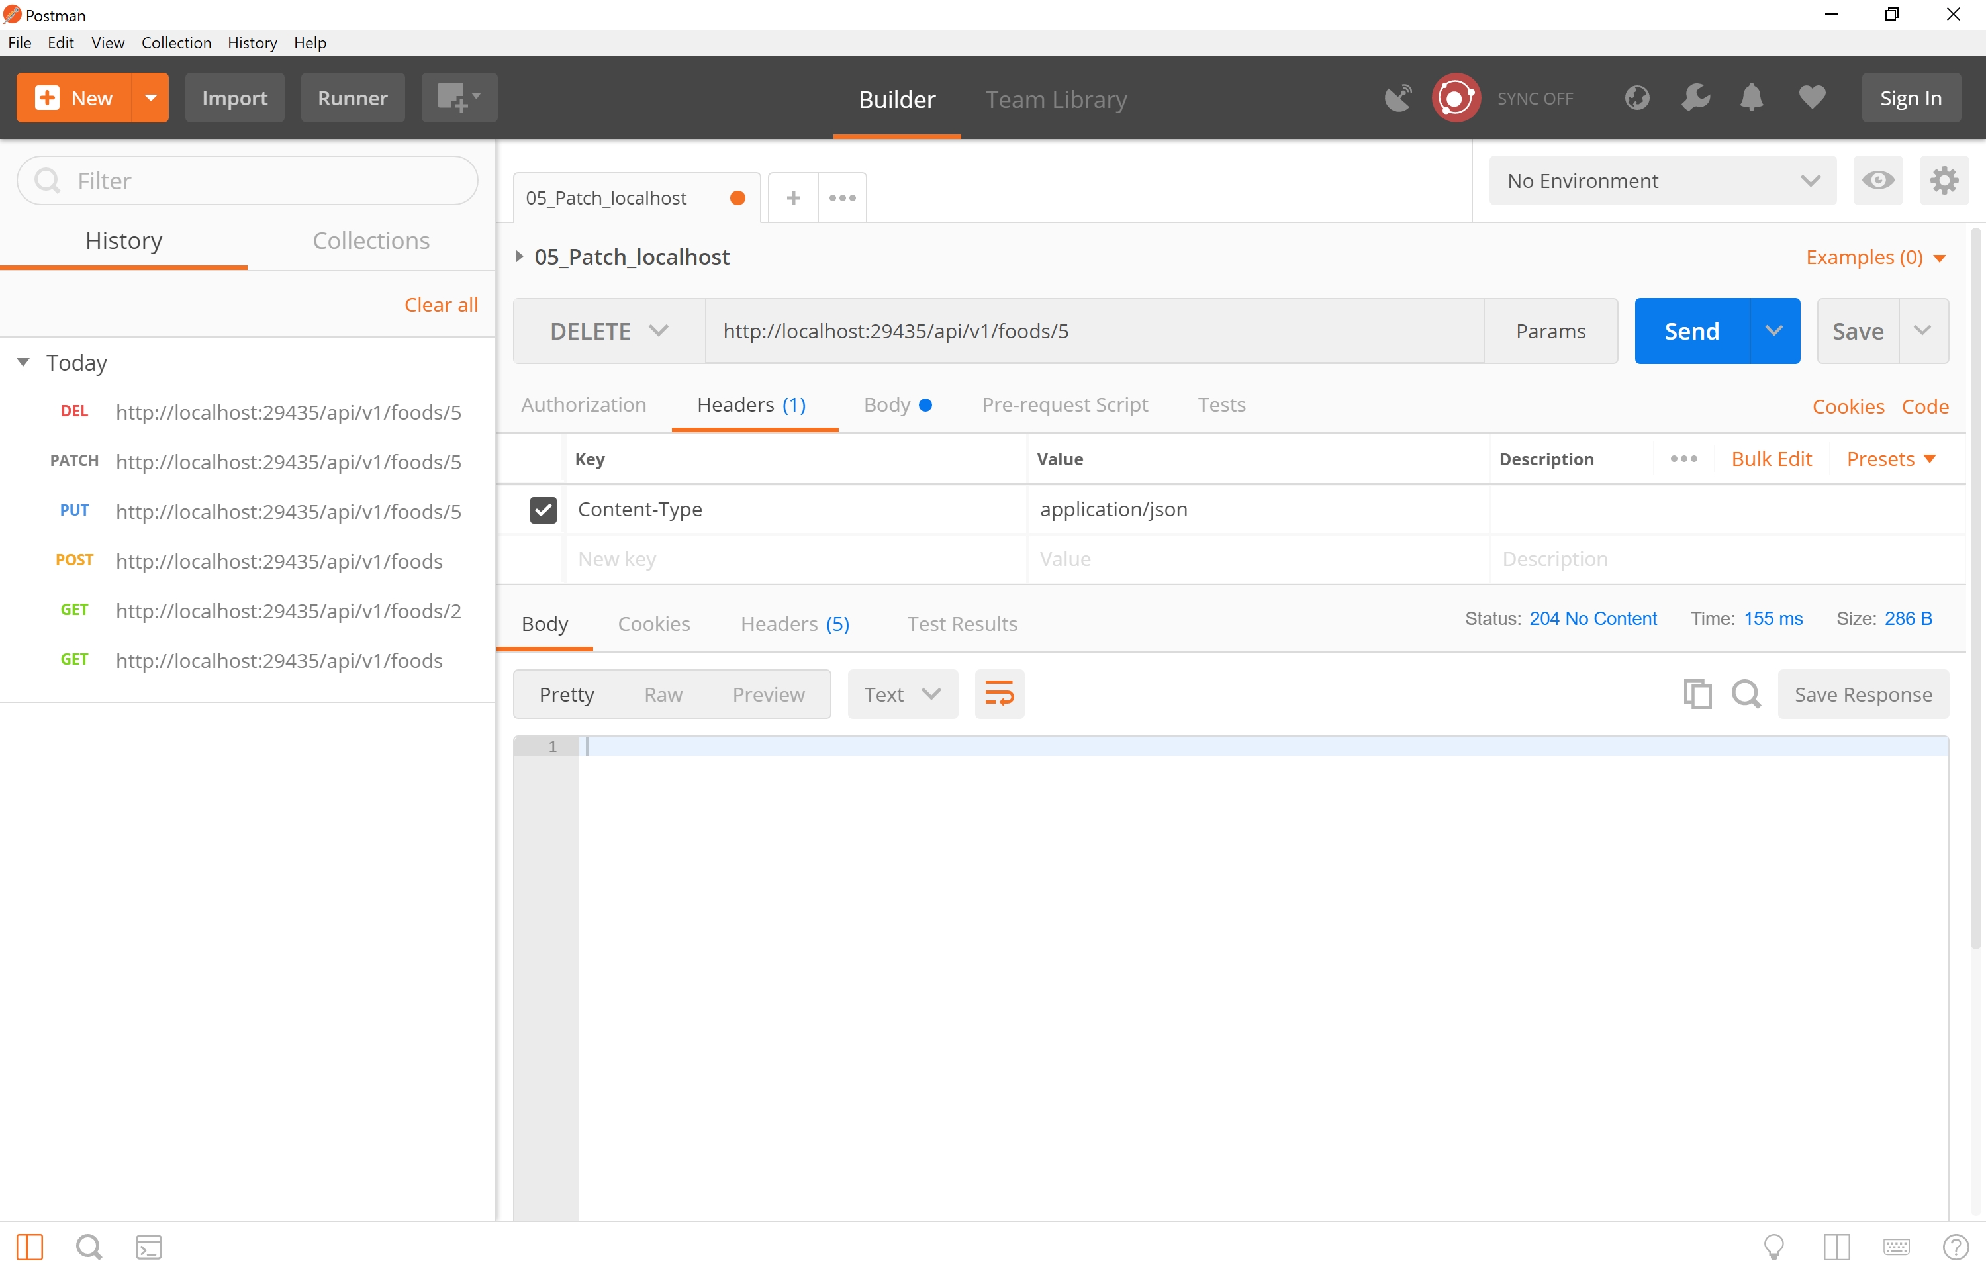This screenshot has width=1986, height=1271.
Task: Open the notifications bell icon
Action: pos(1752,98)
